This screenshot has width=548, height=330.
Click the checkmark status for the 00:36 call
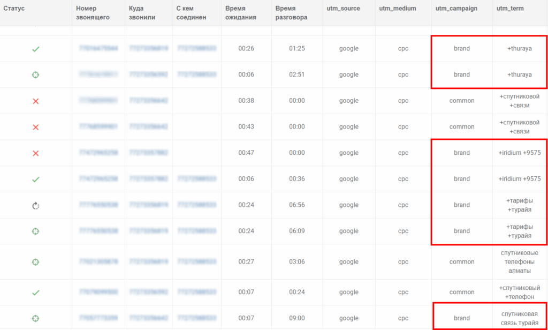[36, 179]
